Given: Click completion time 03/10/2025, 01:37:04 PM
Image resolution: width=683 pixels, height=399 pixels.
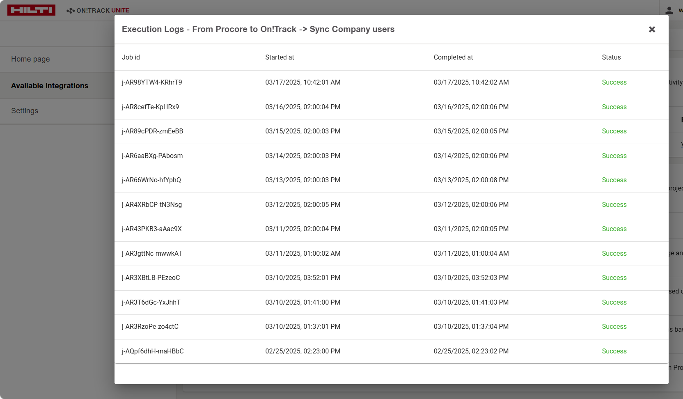Looking at the screenshot, I should (x=471, y=327).
